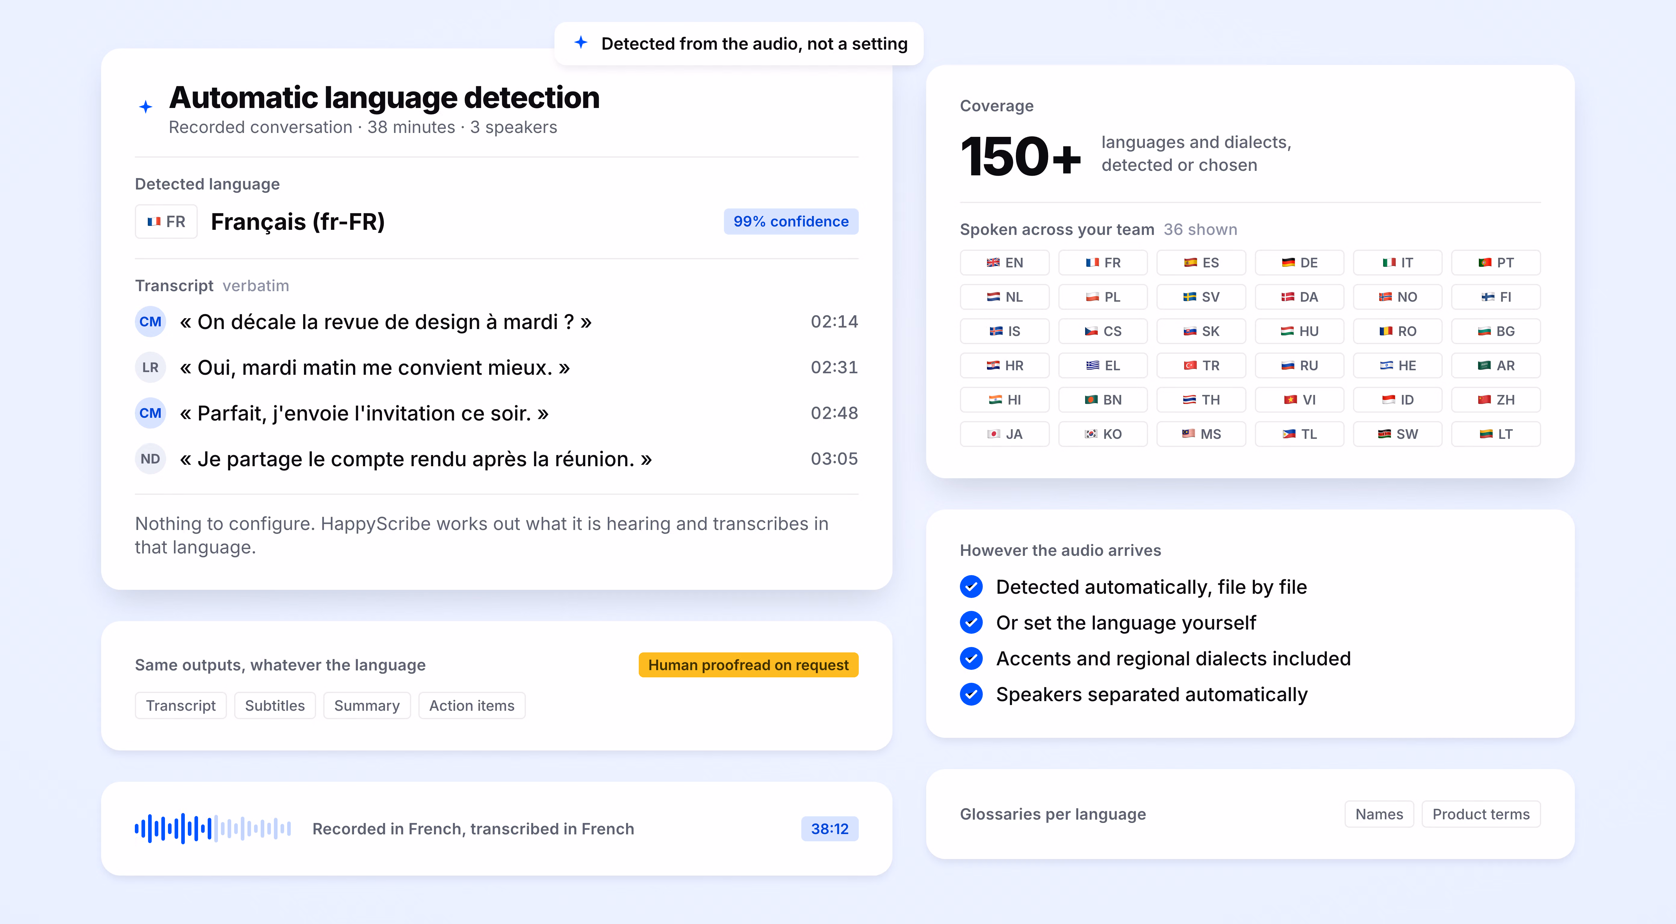Image resolution: width=1676 pixels, height=924 pixels.
Task: Choose the ID language chip
Action: (x=1398, y=400)
